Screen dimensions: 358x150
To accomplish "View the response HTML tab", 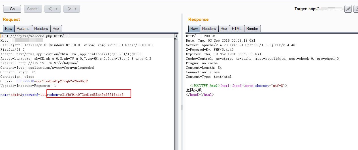I will (237, 28).
